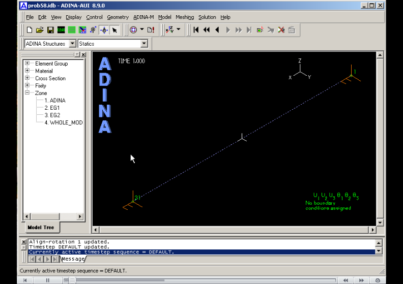
Task: Open the dropdown beside the data file icon
Action: 142,29
